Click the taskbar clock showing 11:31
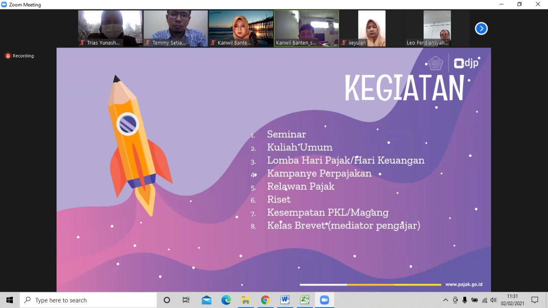The image size is (548, 308). point(512,300)
